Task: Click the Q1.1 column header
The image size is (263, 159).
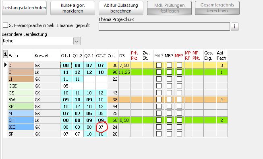Action: (66, 56)
